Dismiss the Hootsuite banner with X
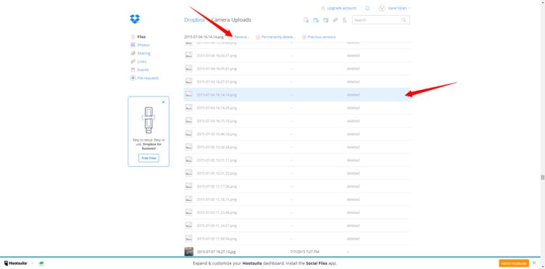This screenshot has height=269, width=545. click(x=534, y=262)
